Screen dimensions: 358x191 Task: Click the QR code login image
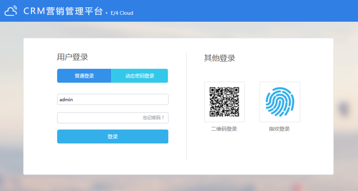(x=224, y=102)
